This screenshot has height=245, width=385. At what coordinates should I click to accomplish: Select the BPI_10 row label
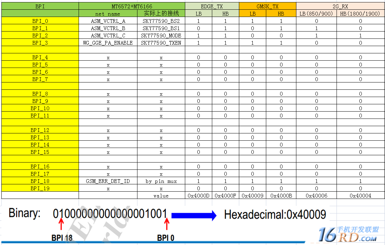pos(40,108)
